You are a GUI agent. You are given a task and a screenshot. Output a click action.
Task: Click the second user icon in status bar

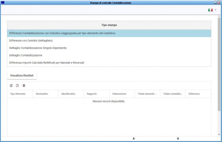[178, 138]
